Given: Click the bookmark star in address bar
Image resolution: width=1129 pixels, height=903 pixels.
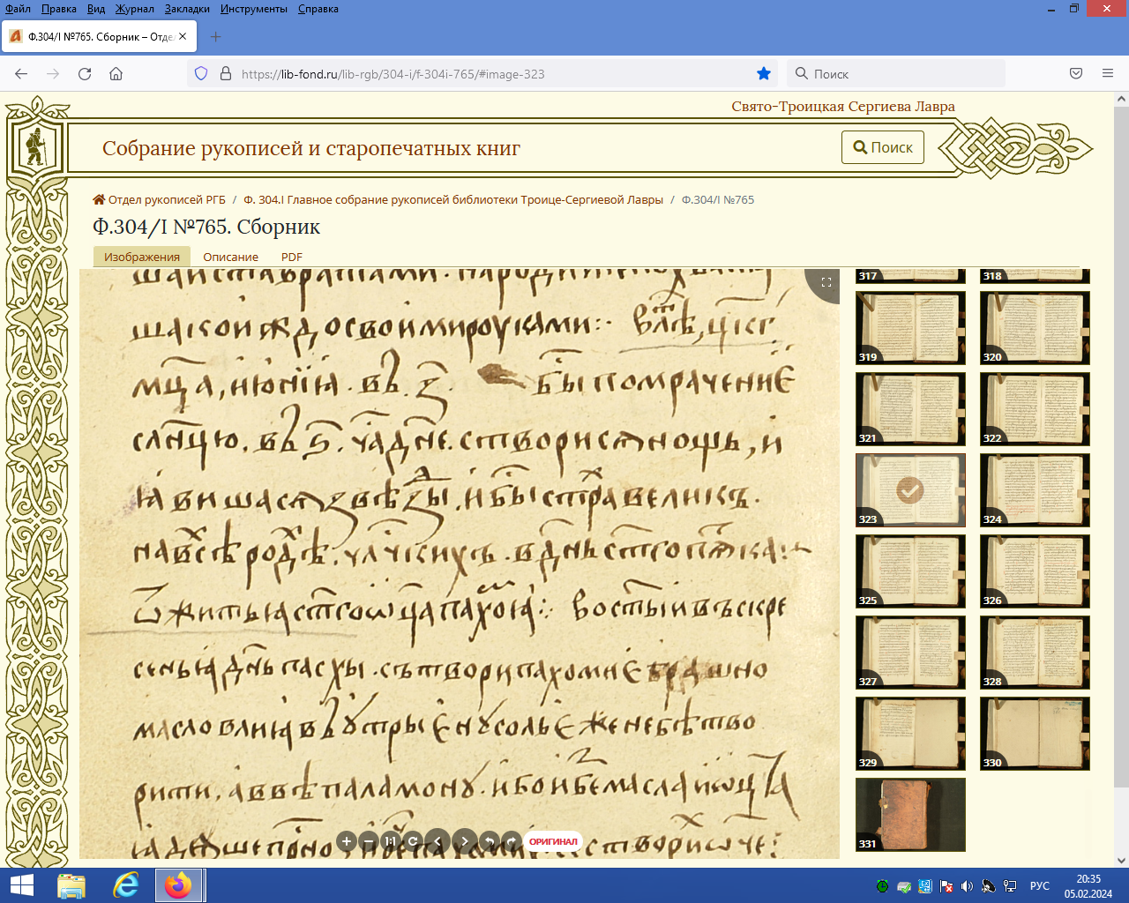Looking at the screenshot, I should (x=764, y=74).
